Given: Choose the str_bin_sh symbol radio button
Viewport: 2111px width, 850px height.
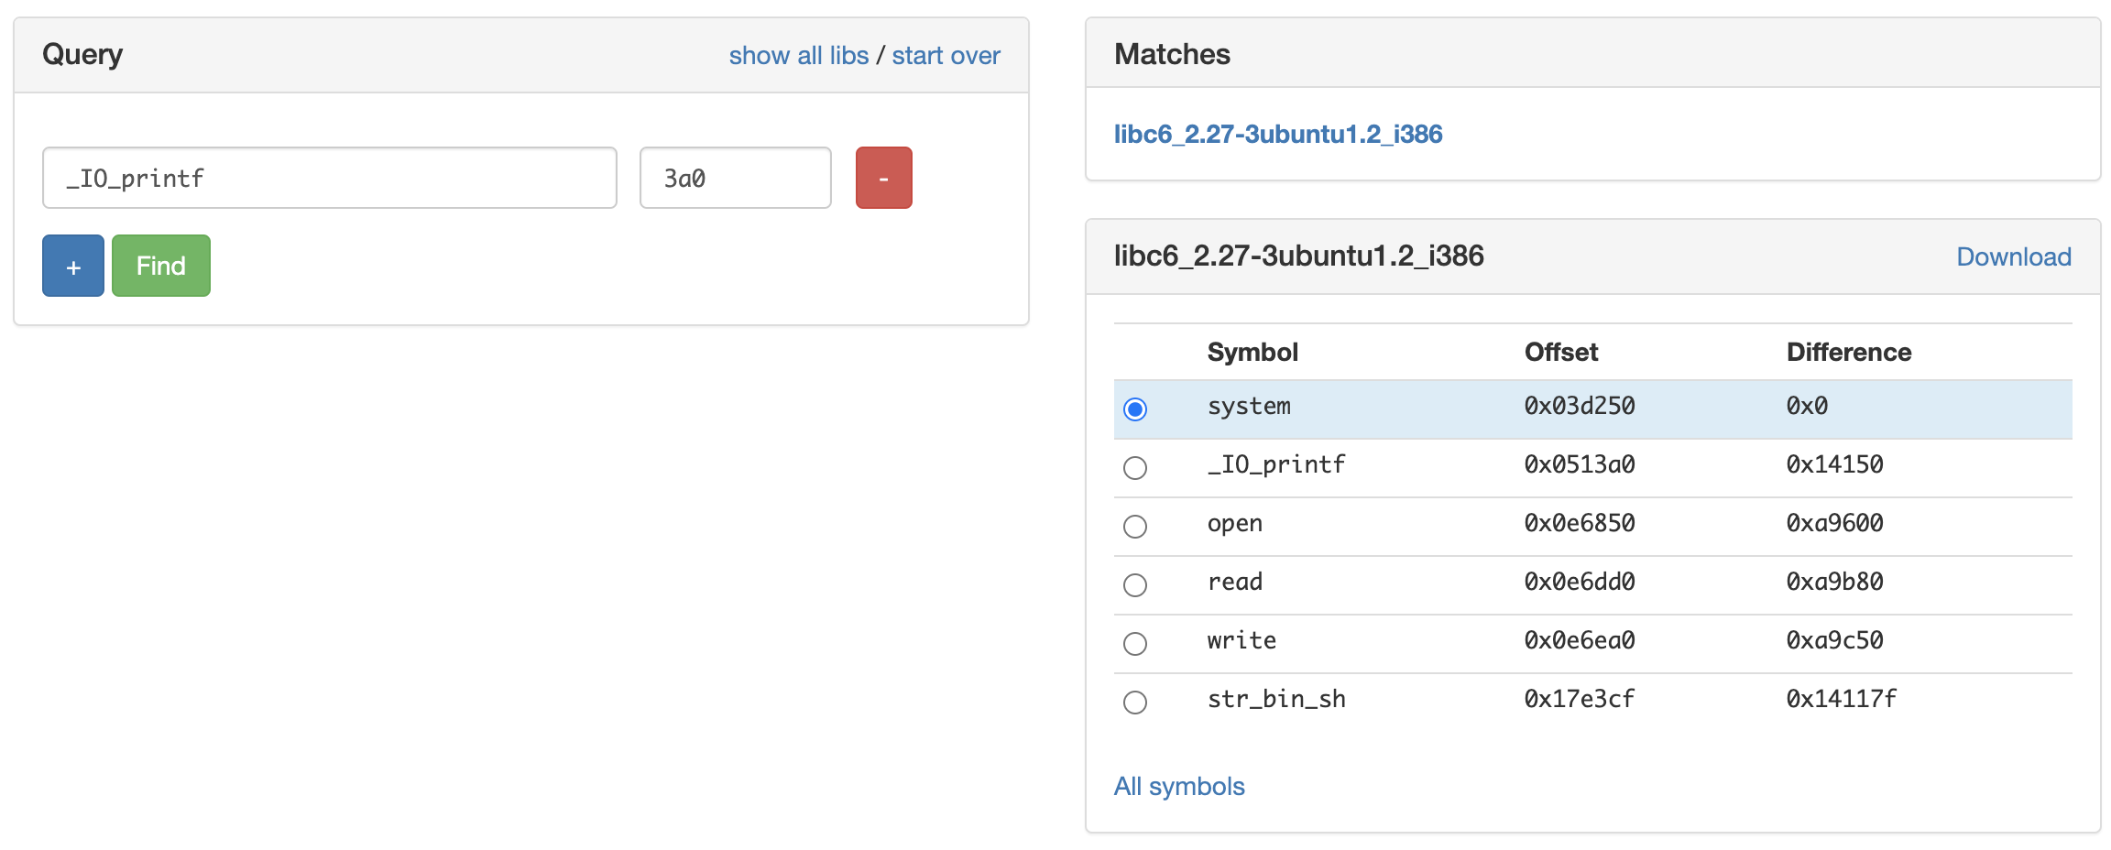Looking at the screenshot, I should tap(1135, 702).
